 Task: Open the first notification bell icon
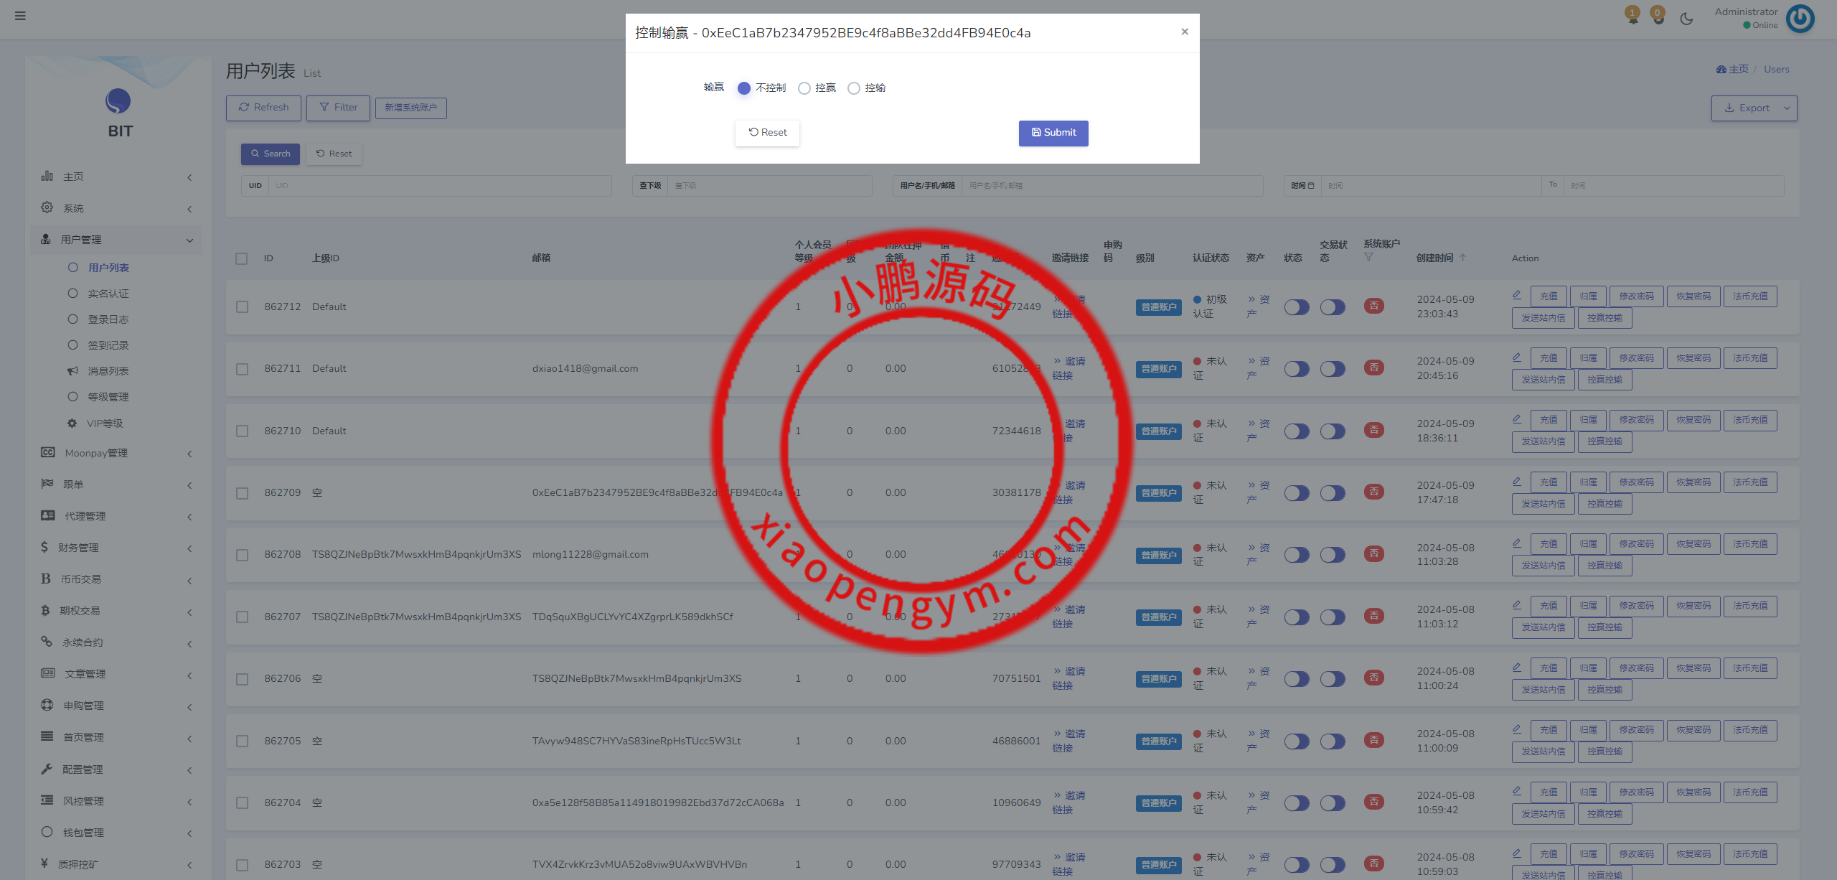click(x=1632, y=17)
